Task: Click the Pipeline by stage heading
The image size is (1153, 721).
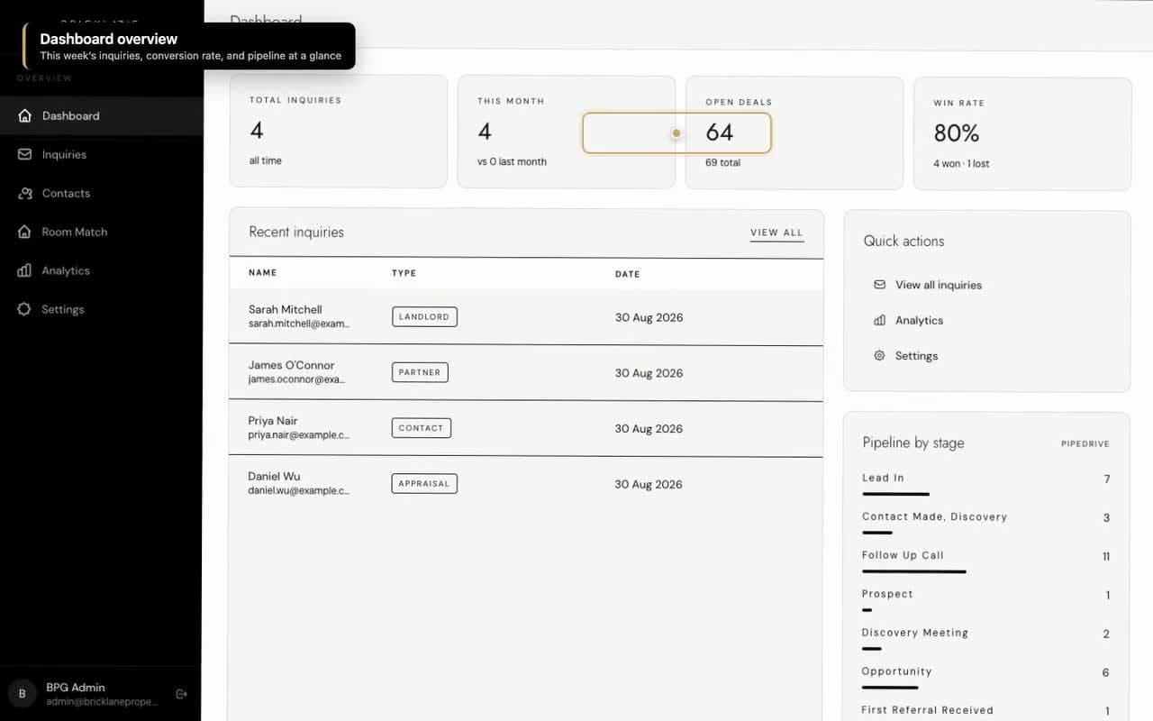Action: [x=913, y=443]
